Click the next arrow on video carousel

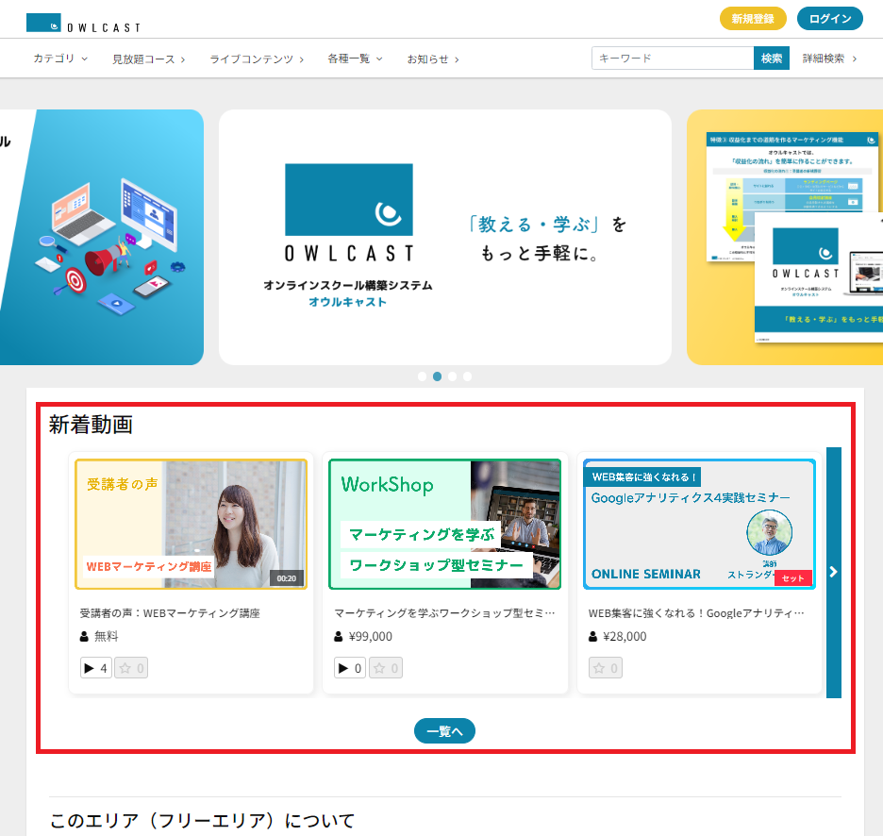pyautogui.click(x=833, y=573)
